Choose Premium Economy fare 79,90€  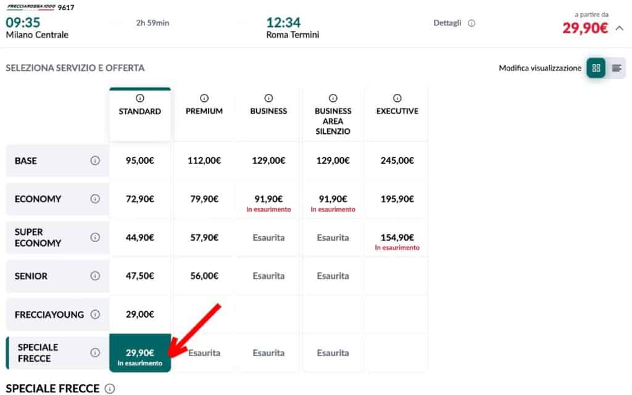coord(204,199)
